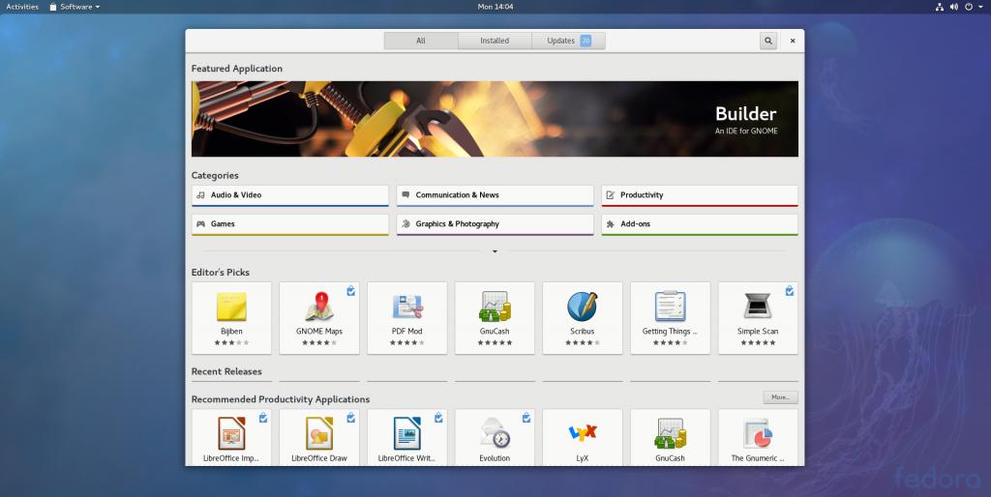Image resolution: width=991 pixels, height=497 pixels.
Task: Open Graphics & Photography category
Action: pyautogui.click(x=495, y=225)
